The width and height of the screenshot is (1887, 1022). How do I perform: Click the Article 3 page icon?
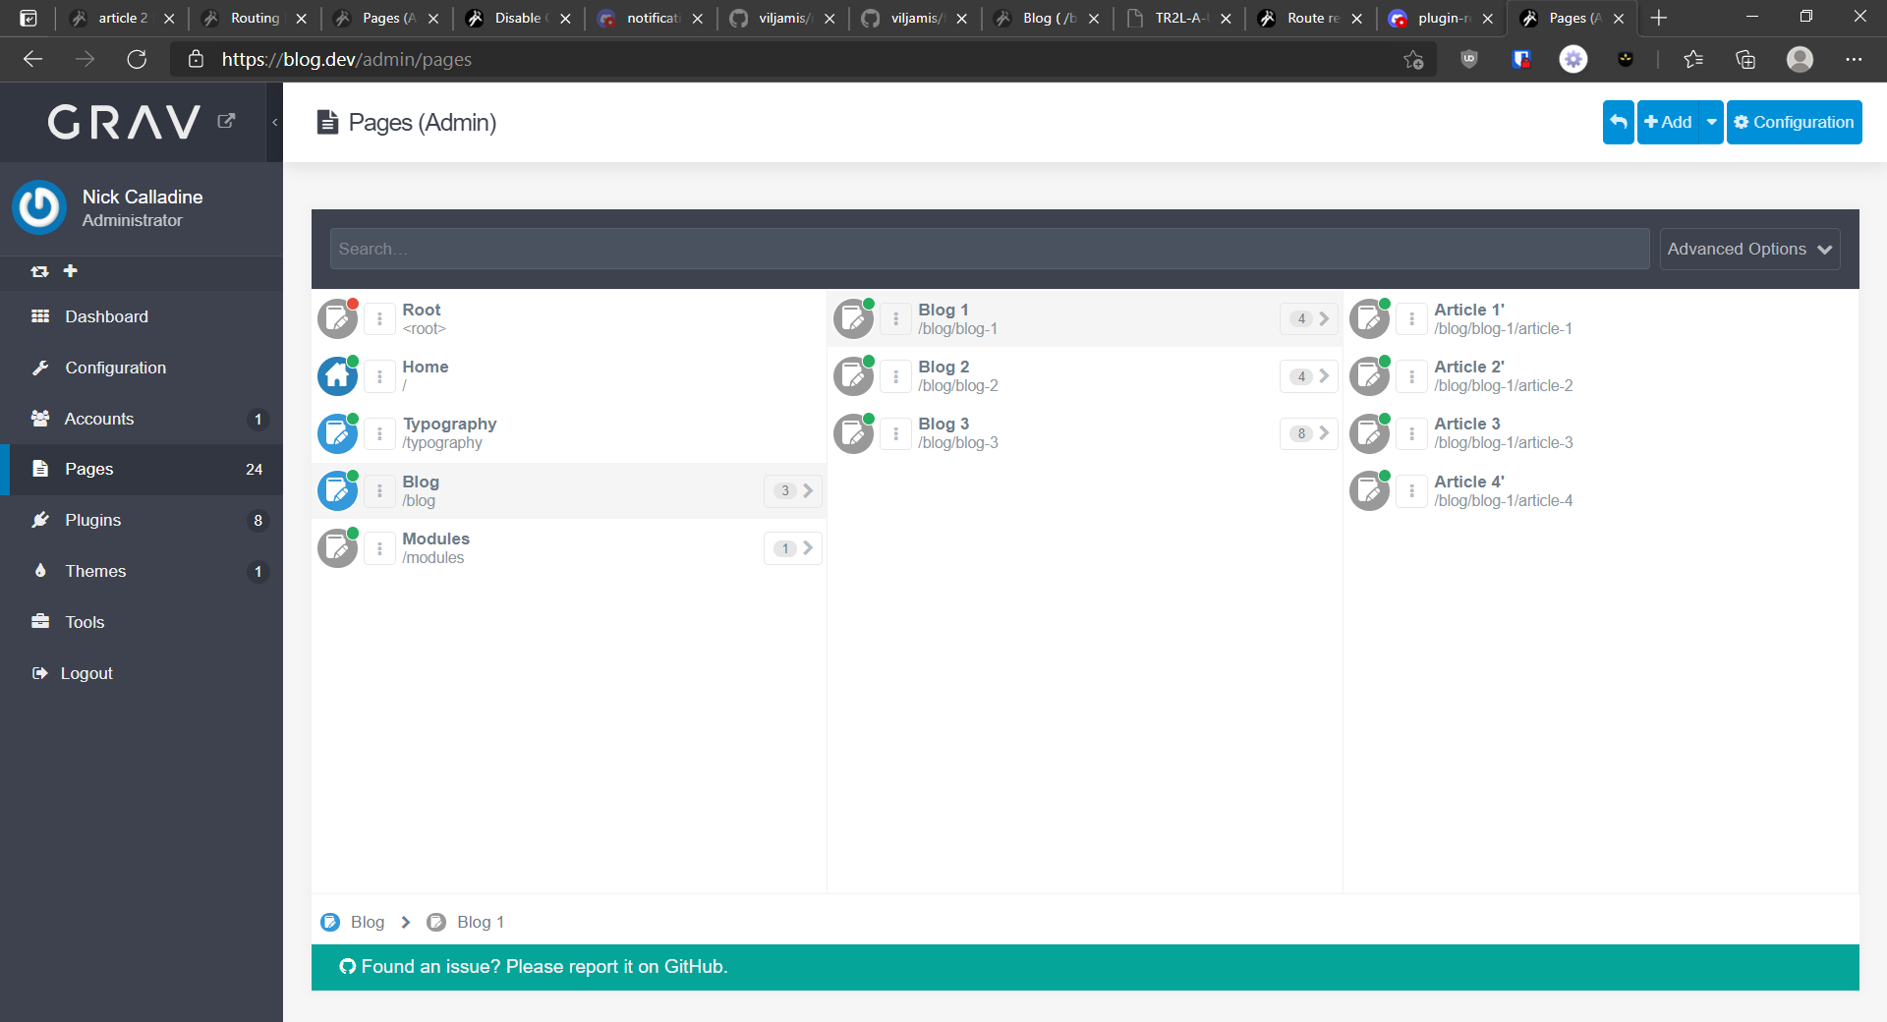(x=1369, y=433)
